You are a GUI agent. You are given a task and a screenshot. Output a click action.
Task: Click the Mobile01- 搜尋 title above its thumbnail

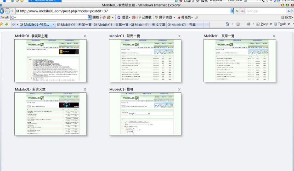click(121, 89)
